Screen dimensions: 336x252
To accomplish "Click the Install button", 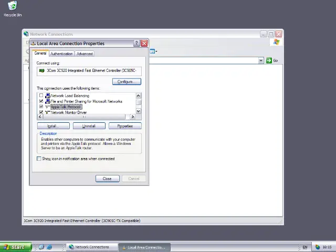I will (54, 126).
